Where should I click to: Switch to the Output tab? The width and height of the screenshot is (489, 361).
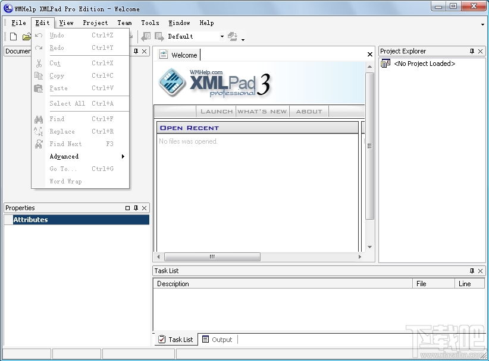(217, 340)
